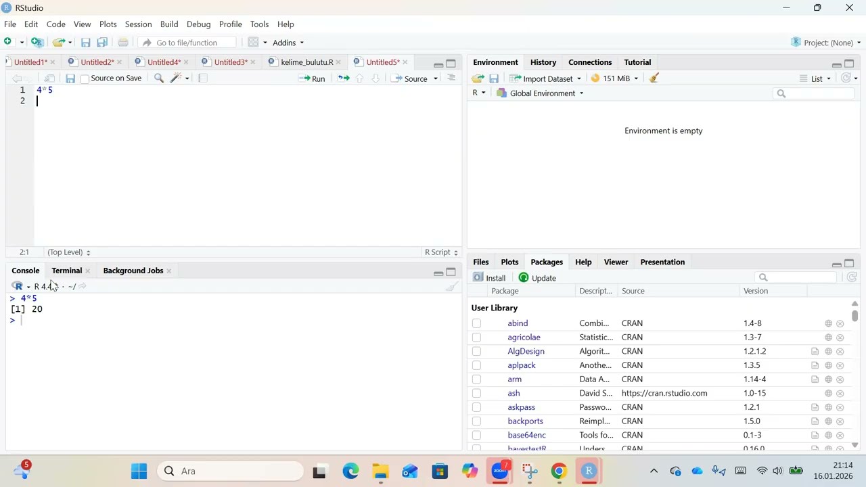Open the documentation icon for AlgDesign

point(815,352)
